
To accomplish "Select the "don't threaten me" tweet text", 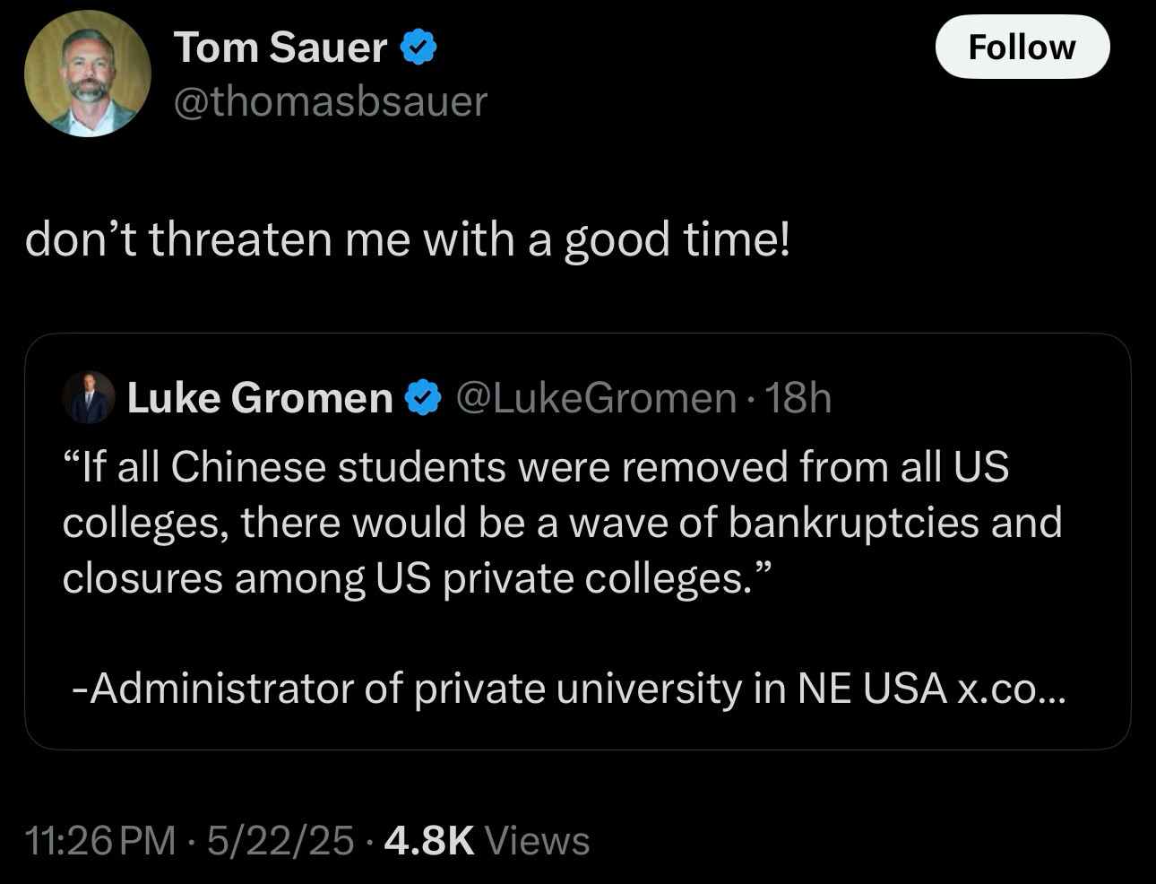I will pos(408,239).
